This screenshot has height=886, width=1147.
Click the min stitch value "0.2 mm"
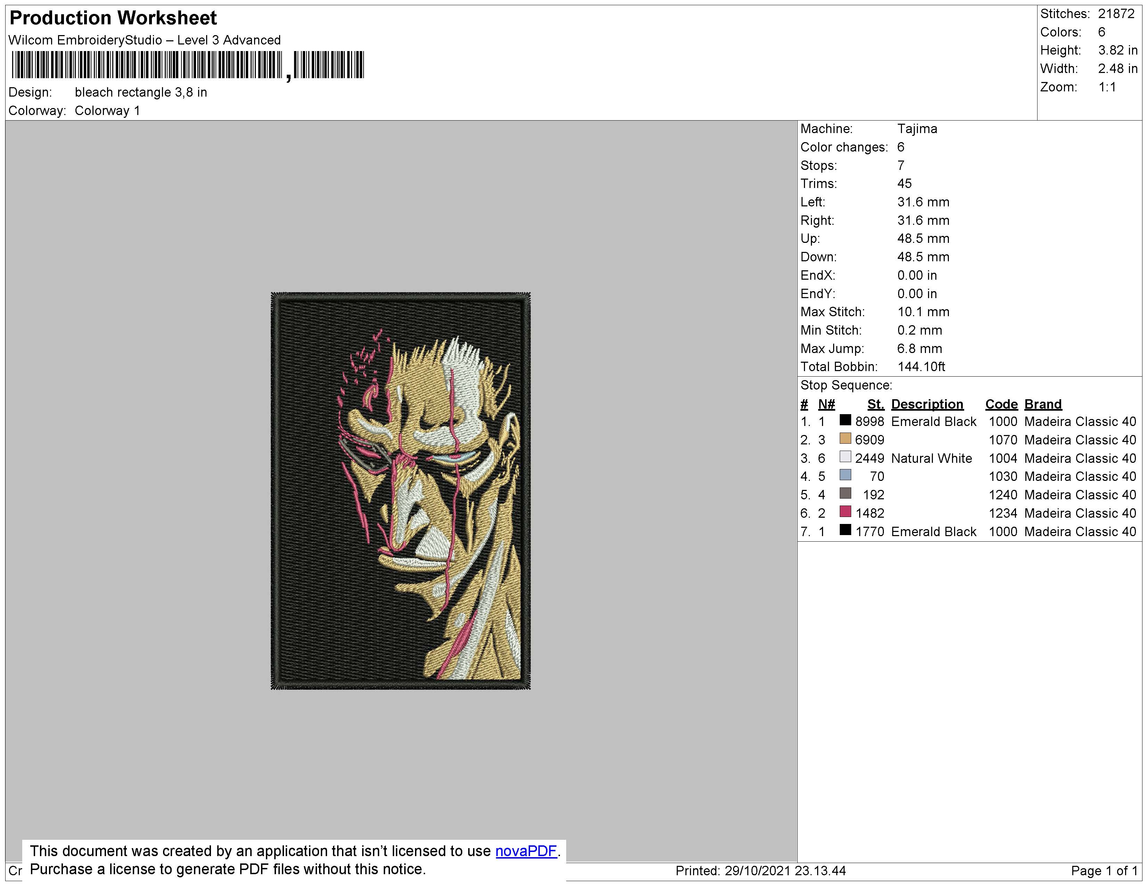(x=920, y=331)
